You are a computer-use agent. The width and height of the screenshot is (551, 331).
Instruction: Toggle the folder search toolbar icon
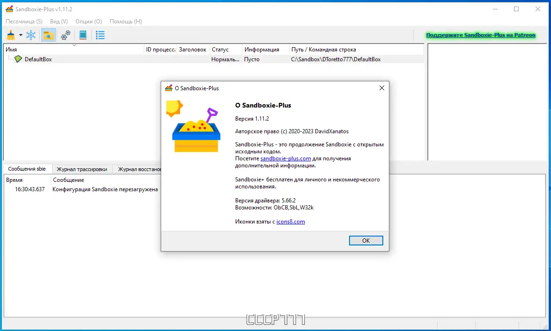coord(49,35)
